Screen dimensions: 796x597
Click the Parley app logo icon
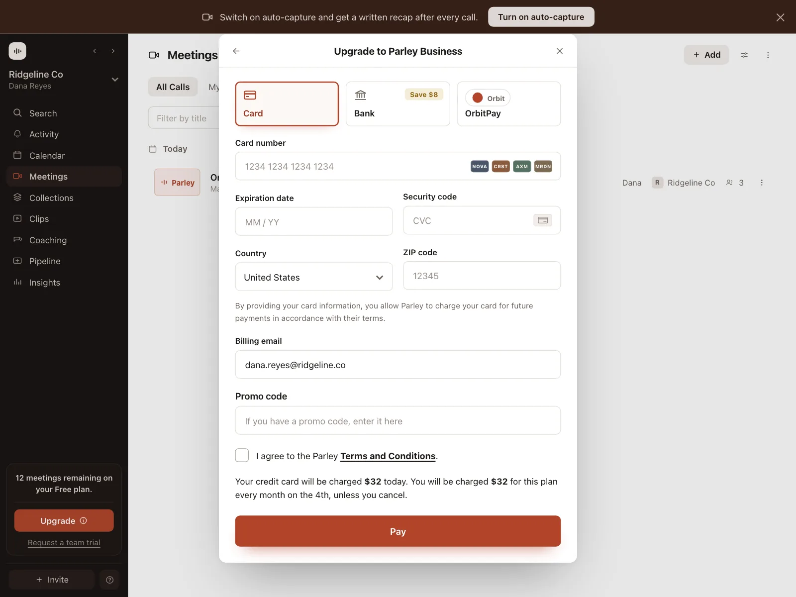coord(17,51)
